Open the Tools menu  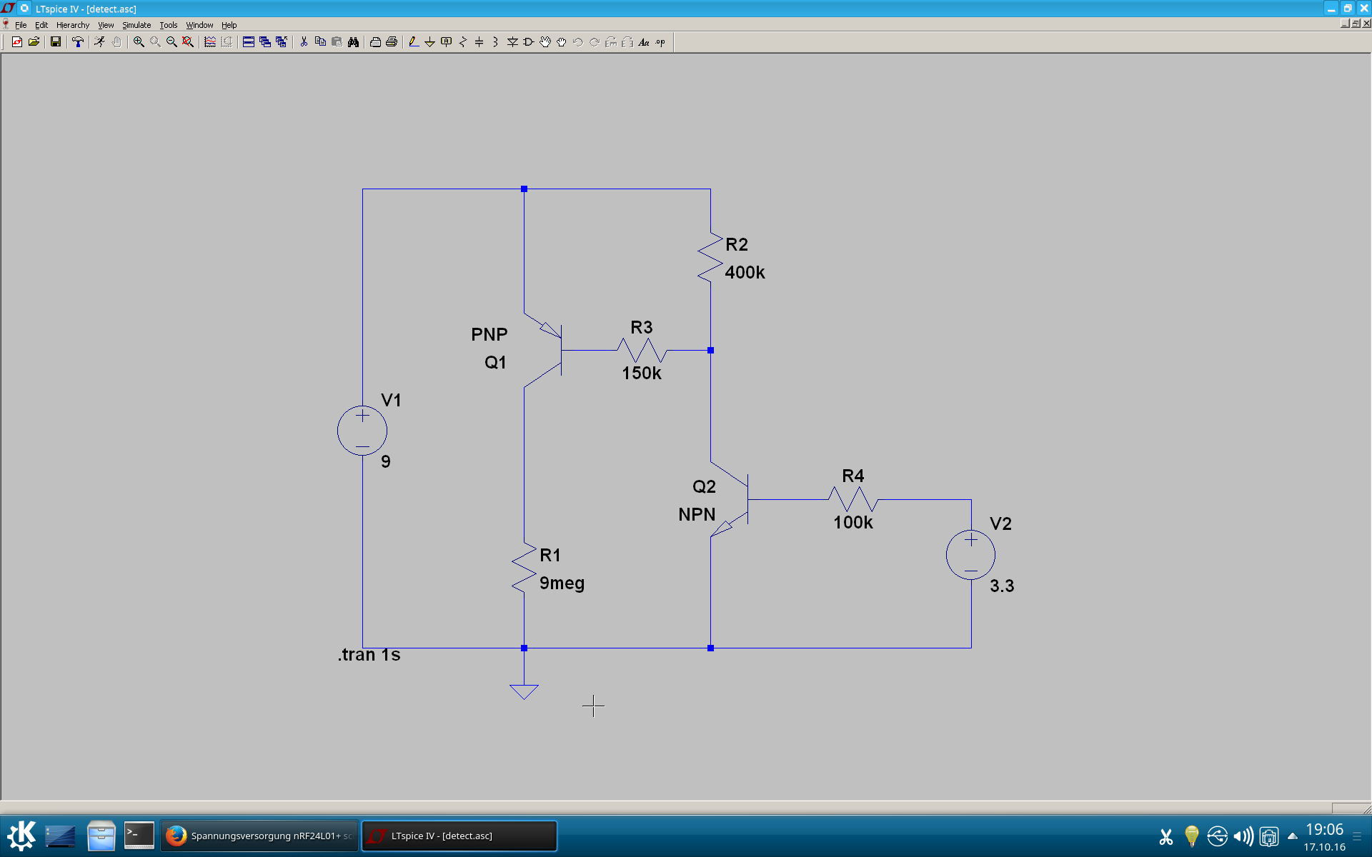point(168,25)
